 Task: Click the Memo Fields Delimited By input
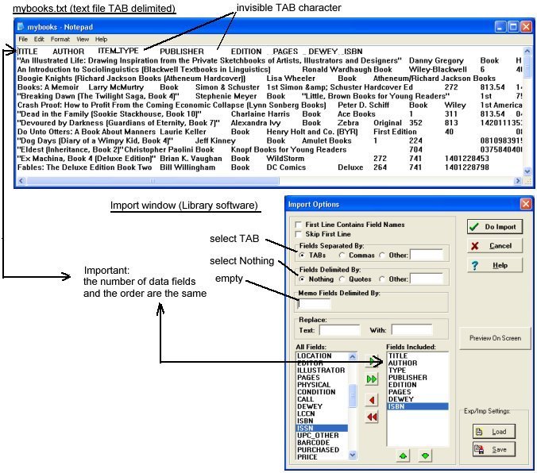(x=314, y=303)
